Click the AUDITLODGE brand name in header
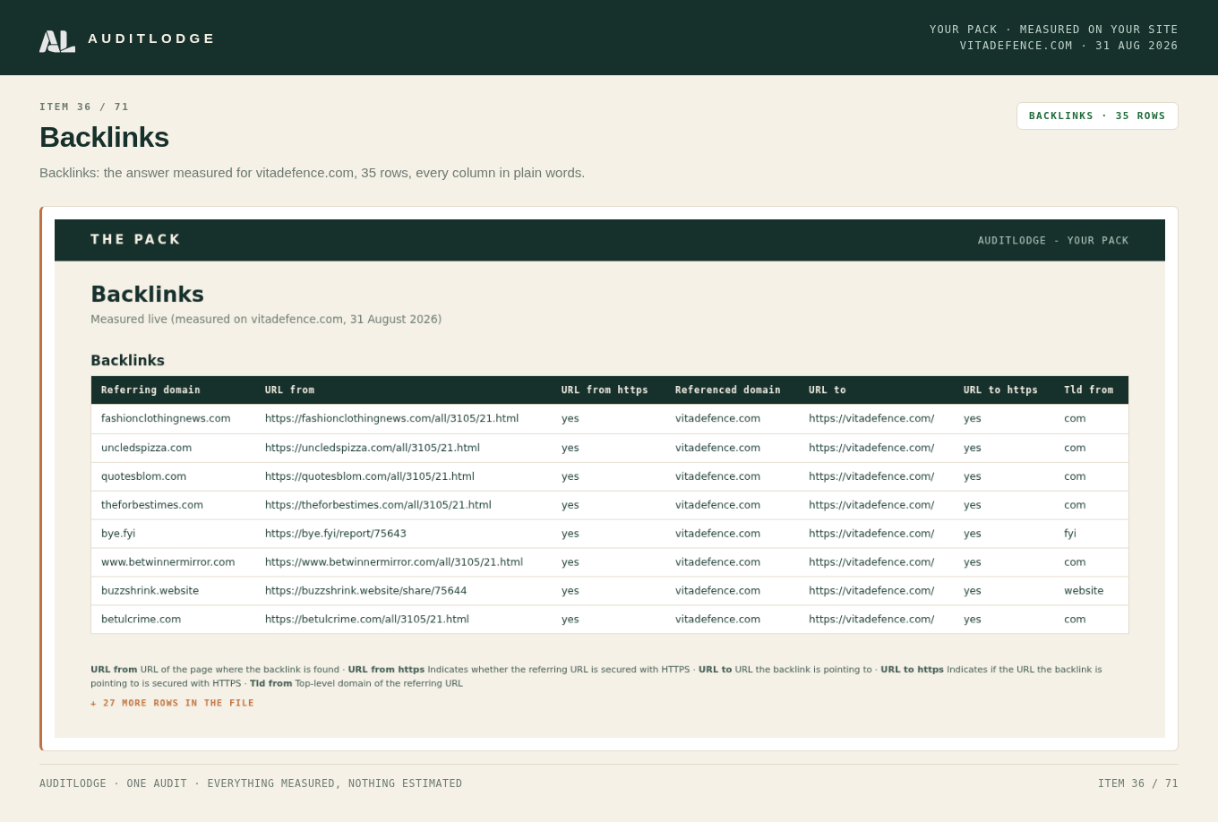Viewport: 1218px width, 822px height. click(x=151, y=39)
